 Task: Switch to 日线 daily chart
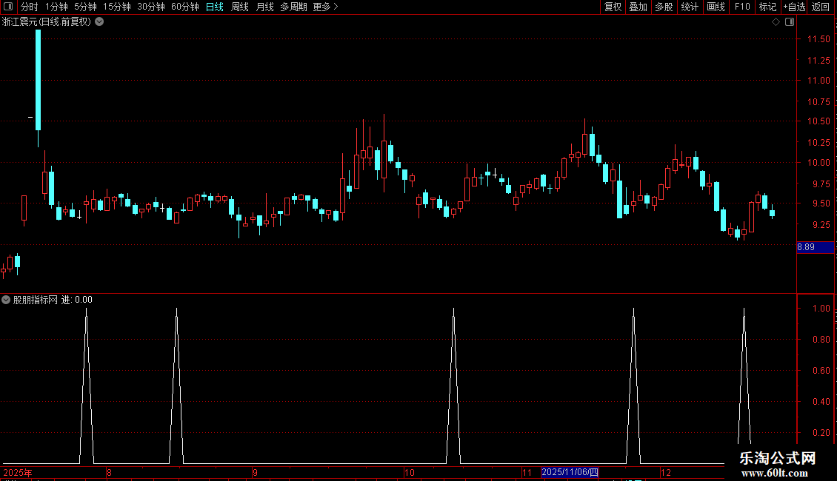coord(215,7)
